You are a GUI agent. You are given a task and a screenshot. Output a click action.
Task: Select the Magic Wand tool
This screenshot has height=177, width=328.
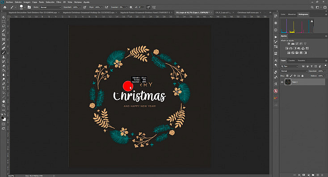click(x=4, y=30)
